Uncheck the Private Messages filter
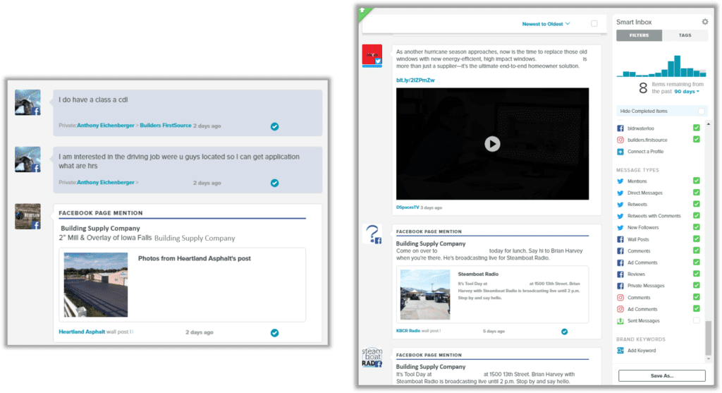Image resolution: width=722 pixels, height=393 pixels. pyautogui.click(x=696, y=285)
